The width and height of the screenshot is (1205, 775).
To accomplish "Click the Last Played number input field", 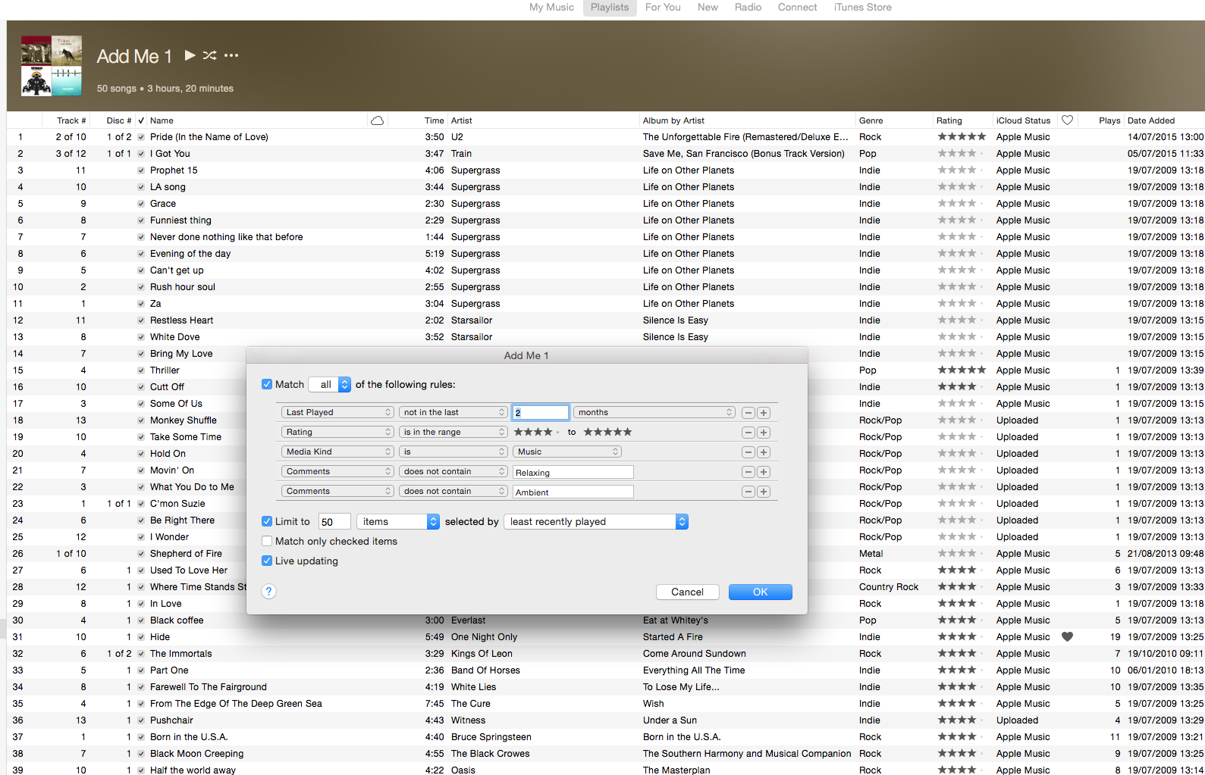I will point(541,412).
